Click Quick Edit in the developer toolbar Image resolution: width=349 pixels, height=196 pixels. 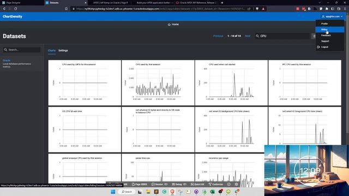tap(197, 184)
